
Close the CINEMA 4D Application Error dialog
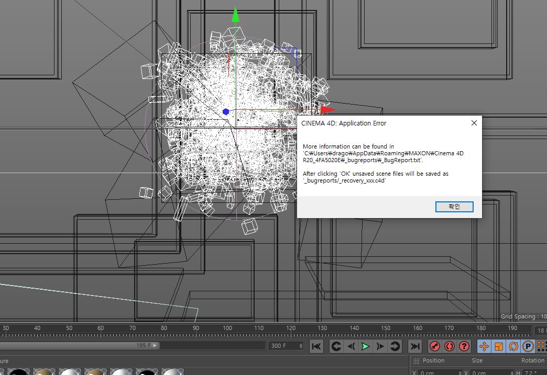click(474, 123)
